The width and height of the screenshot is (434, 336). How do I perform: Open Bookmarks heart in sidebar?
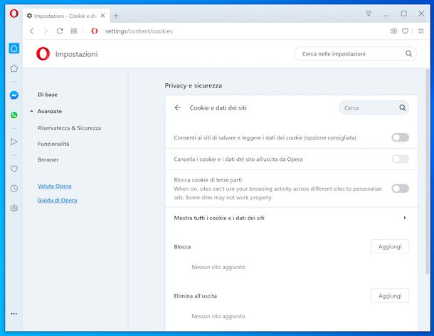pyautogui.click(x=14, y=169)
